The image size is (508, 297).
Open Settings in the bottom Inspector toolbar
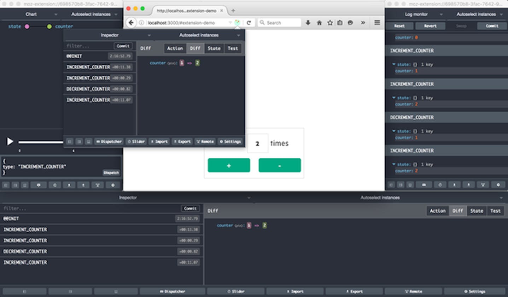[x=475, y=291]
